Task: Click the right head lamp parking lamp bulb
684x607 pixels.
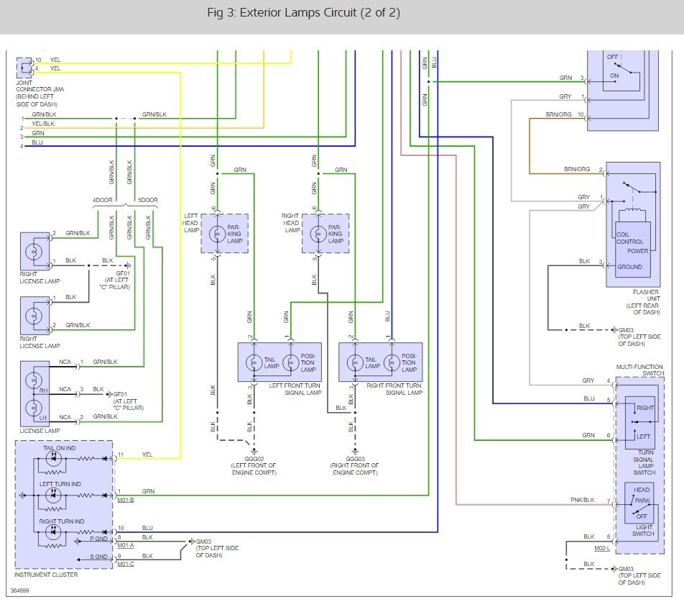Action: click(318, 234)
